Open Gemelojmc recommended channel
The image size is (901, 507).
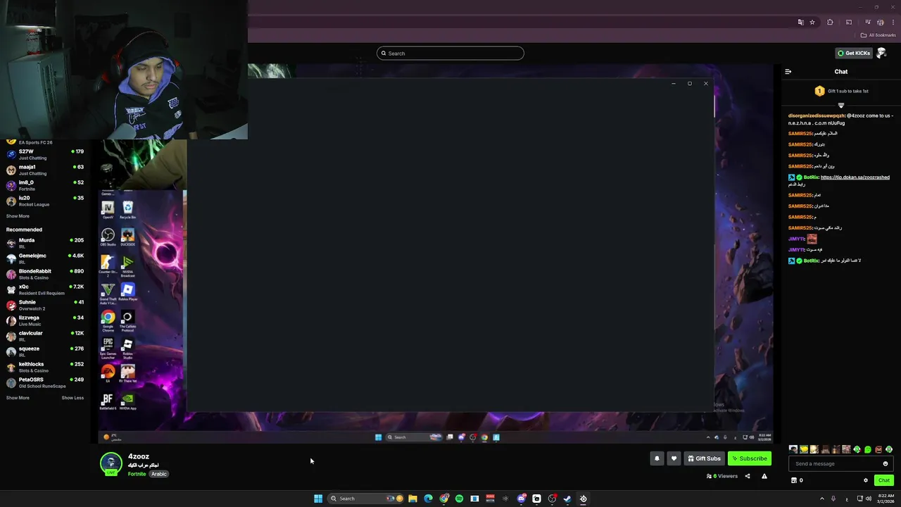pyautogui.click(x=45, y=258)
